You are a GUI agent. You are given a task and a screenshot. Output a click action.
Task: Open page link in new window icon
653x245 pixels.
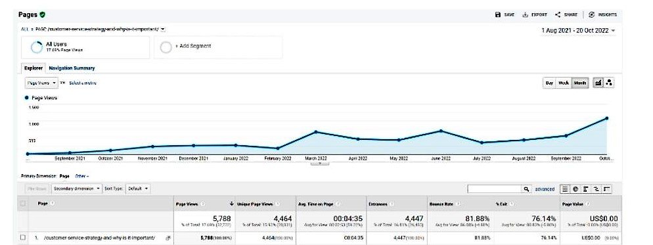click(x=168, y=238)
